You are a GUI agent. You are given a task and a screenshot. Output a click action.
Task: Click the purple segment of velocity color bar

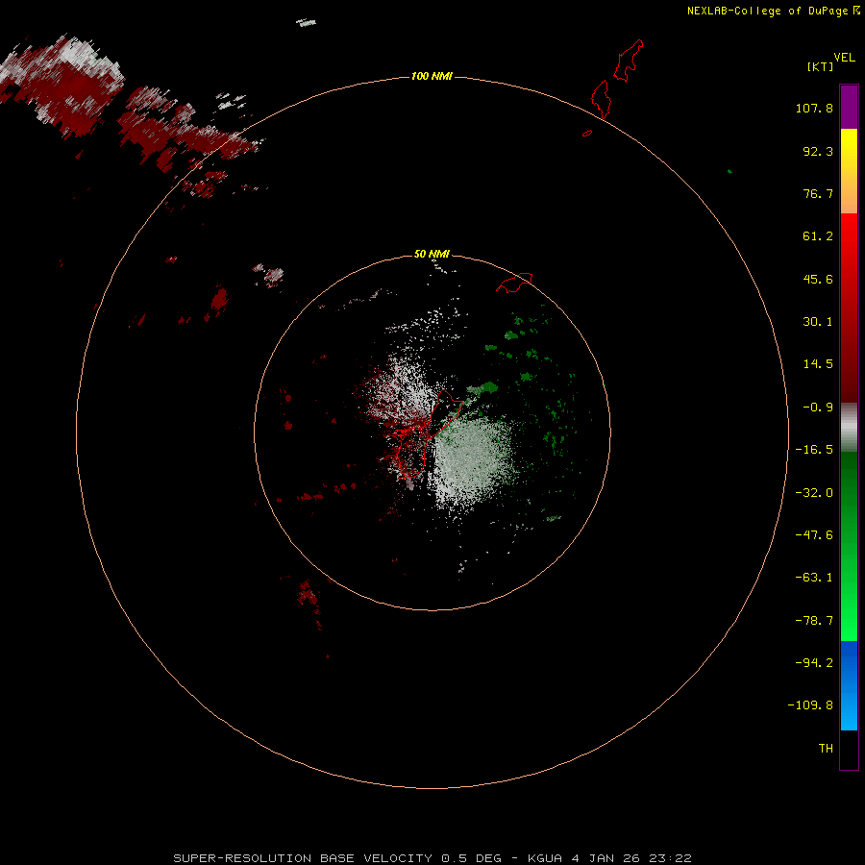tap(849, 107)
